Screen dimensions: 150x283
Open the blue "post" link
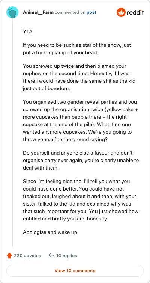(x=91, y=12)
